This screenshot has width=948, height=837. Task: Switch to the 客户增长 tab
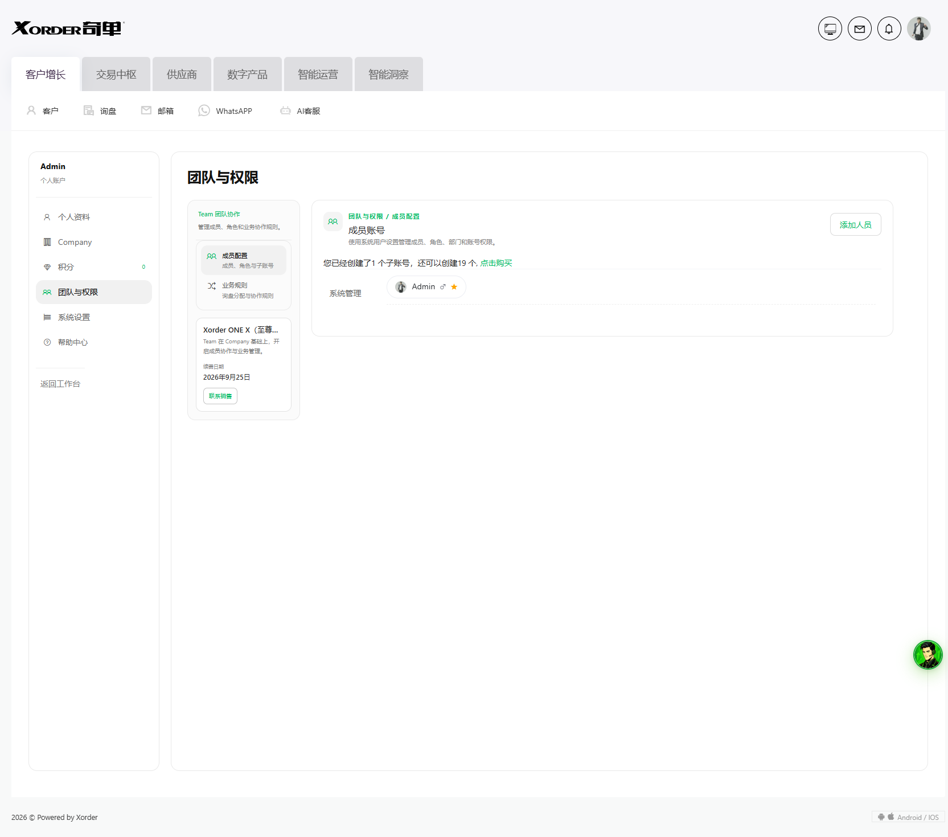pos(46,74)
